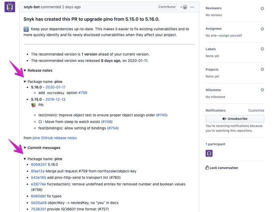Viewport: 274px width, 212px height.
Task: Open pull request #759 link
Action: click(x=83, y=93)
